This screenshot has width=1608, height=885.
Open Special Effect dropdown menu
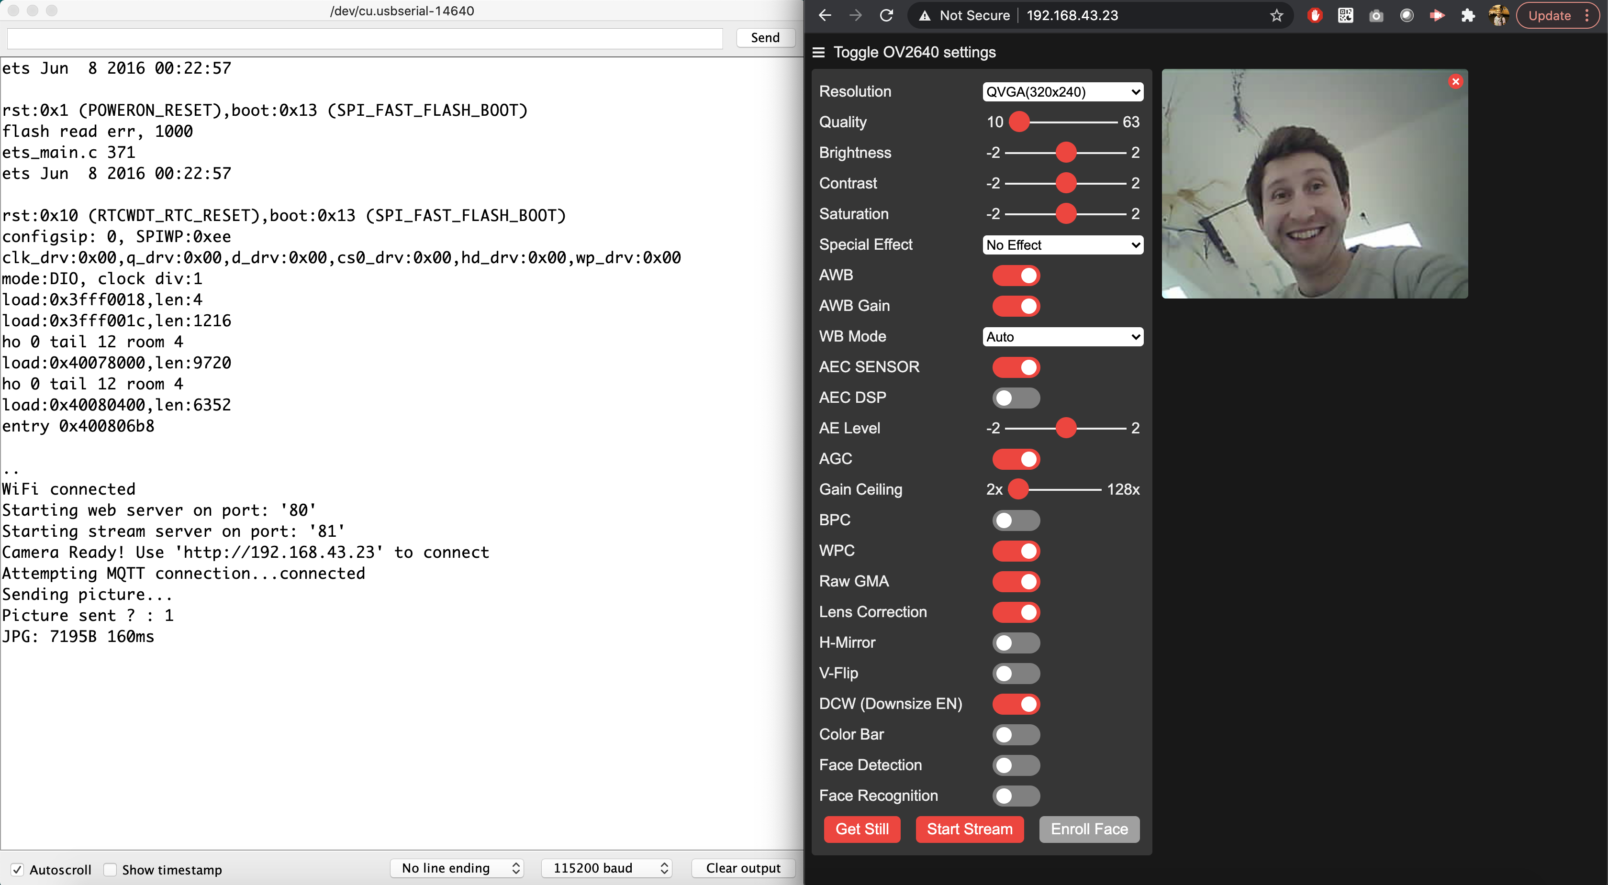click(1062, 244)
